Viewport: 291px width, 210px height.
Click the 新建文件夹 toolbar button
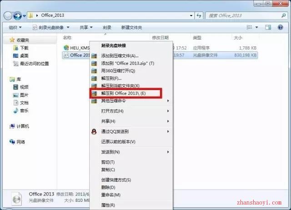tap(131, 28)
